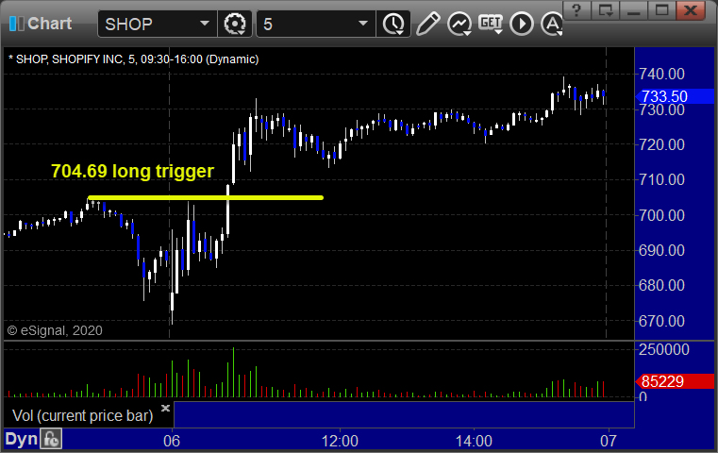Image resolution: width=718 pixels, height=453 pixels.
Task: Select the yellow trigger line
Action: pos(206,198)
